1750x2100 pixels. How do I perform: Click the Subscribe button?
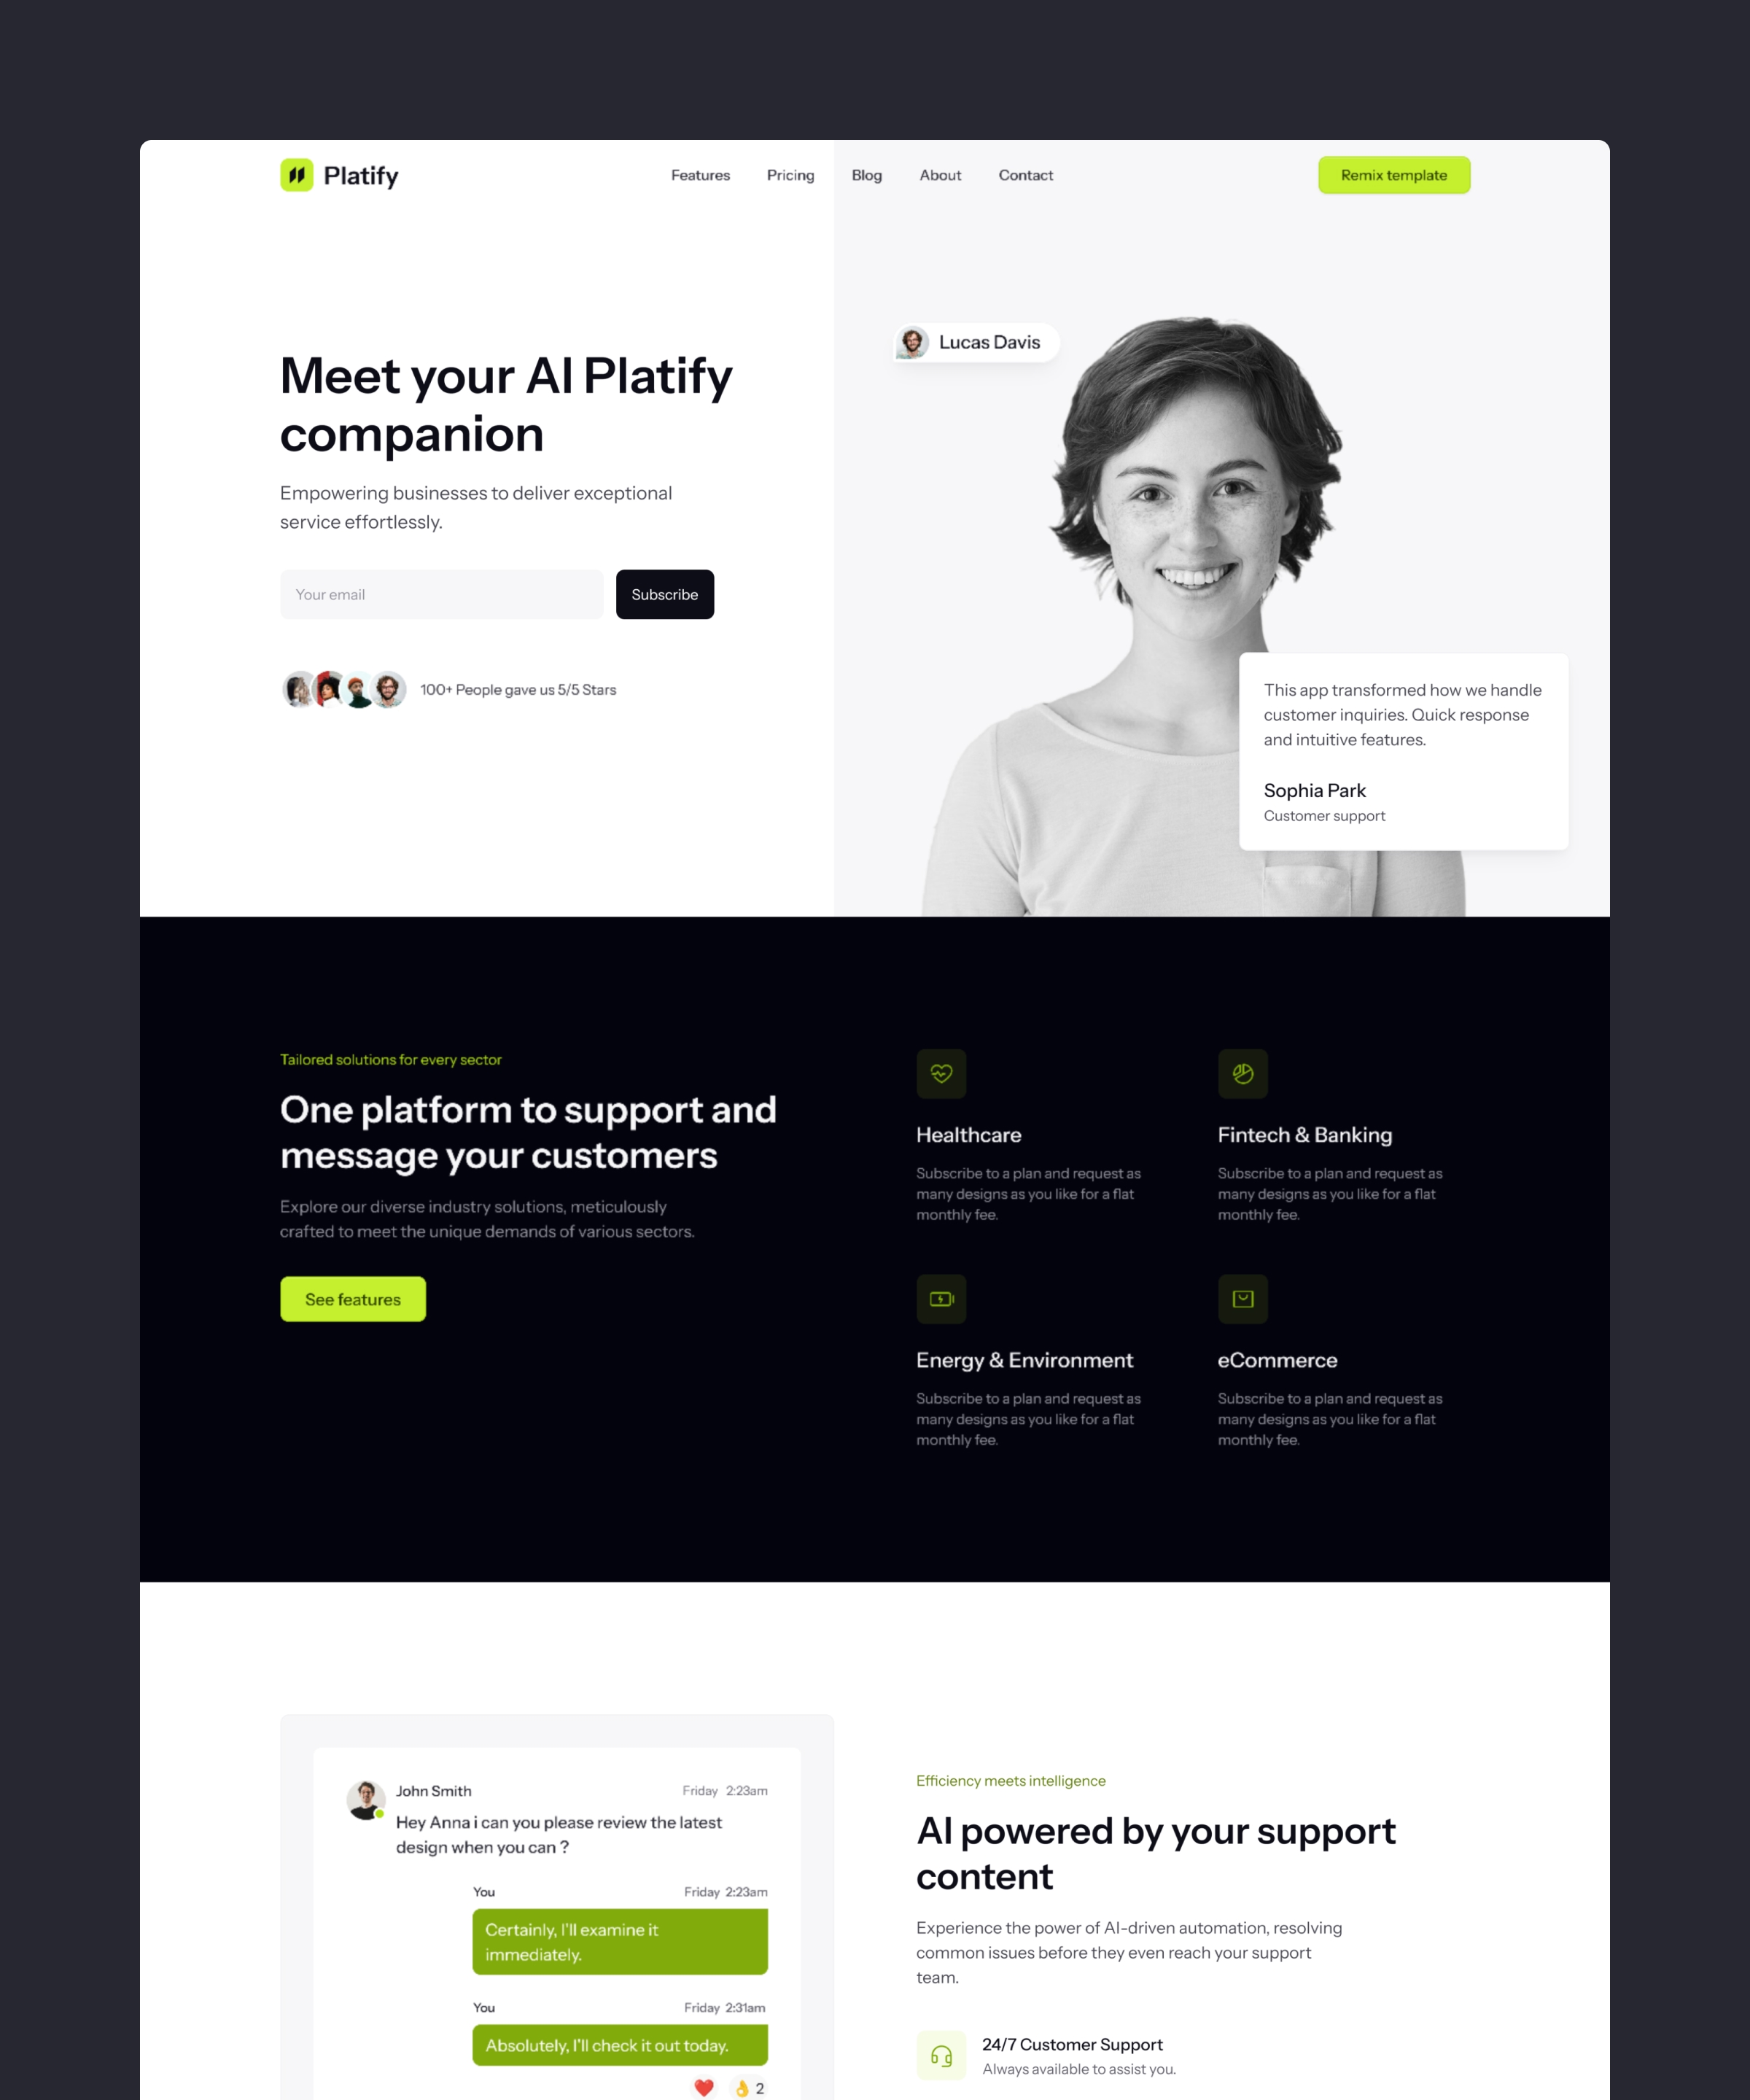click(665, 593)
